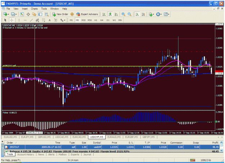This screenshot has height=163, width=225.
Task: Launch MetaEditor from the toolbar
Action: tap(72, 14)
